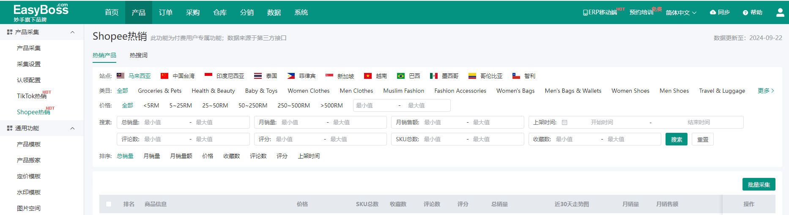Select the Malaysia flag site
The height and width of the screenshot is (215, 789).
(121, 76)
